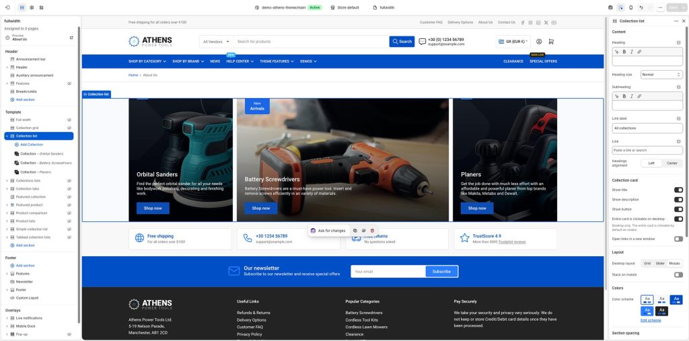Toggle visibility of Collection grid section
This screenshot has width=689, height=341.
(x=69, y=128)
